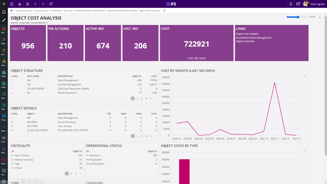Open the conversations chat icon
The height and width of the screenshot is (184, 327).
coord(298,4)
